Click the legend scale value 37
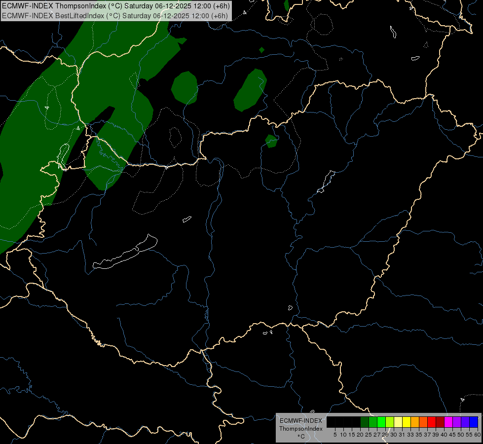 pyautogui.click(x=427, y=435)
